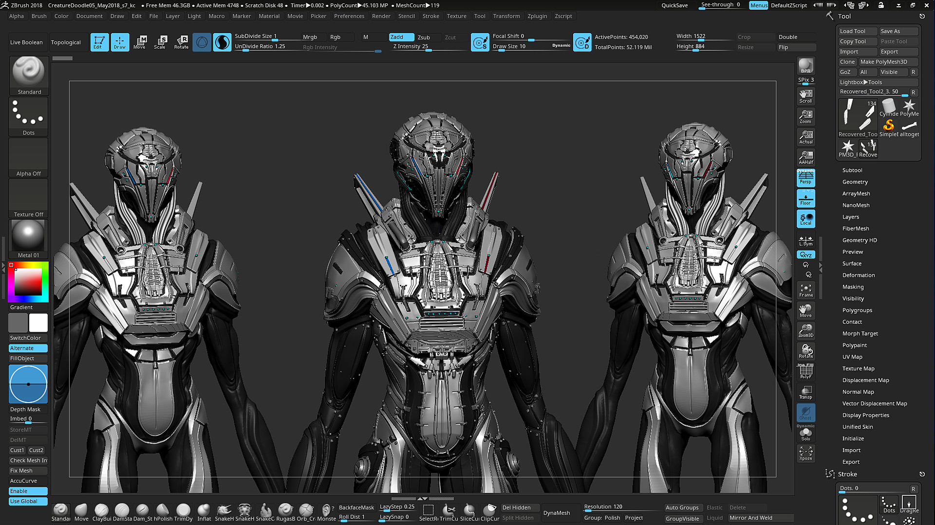Click Mirror And Weld button

click(761, 518)
